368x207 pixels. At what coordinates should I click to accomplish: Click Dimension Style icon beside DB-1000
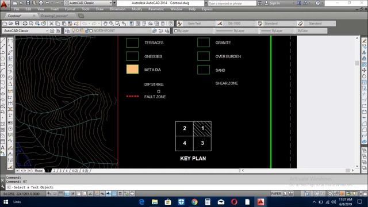(220, 24)
